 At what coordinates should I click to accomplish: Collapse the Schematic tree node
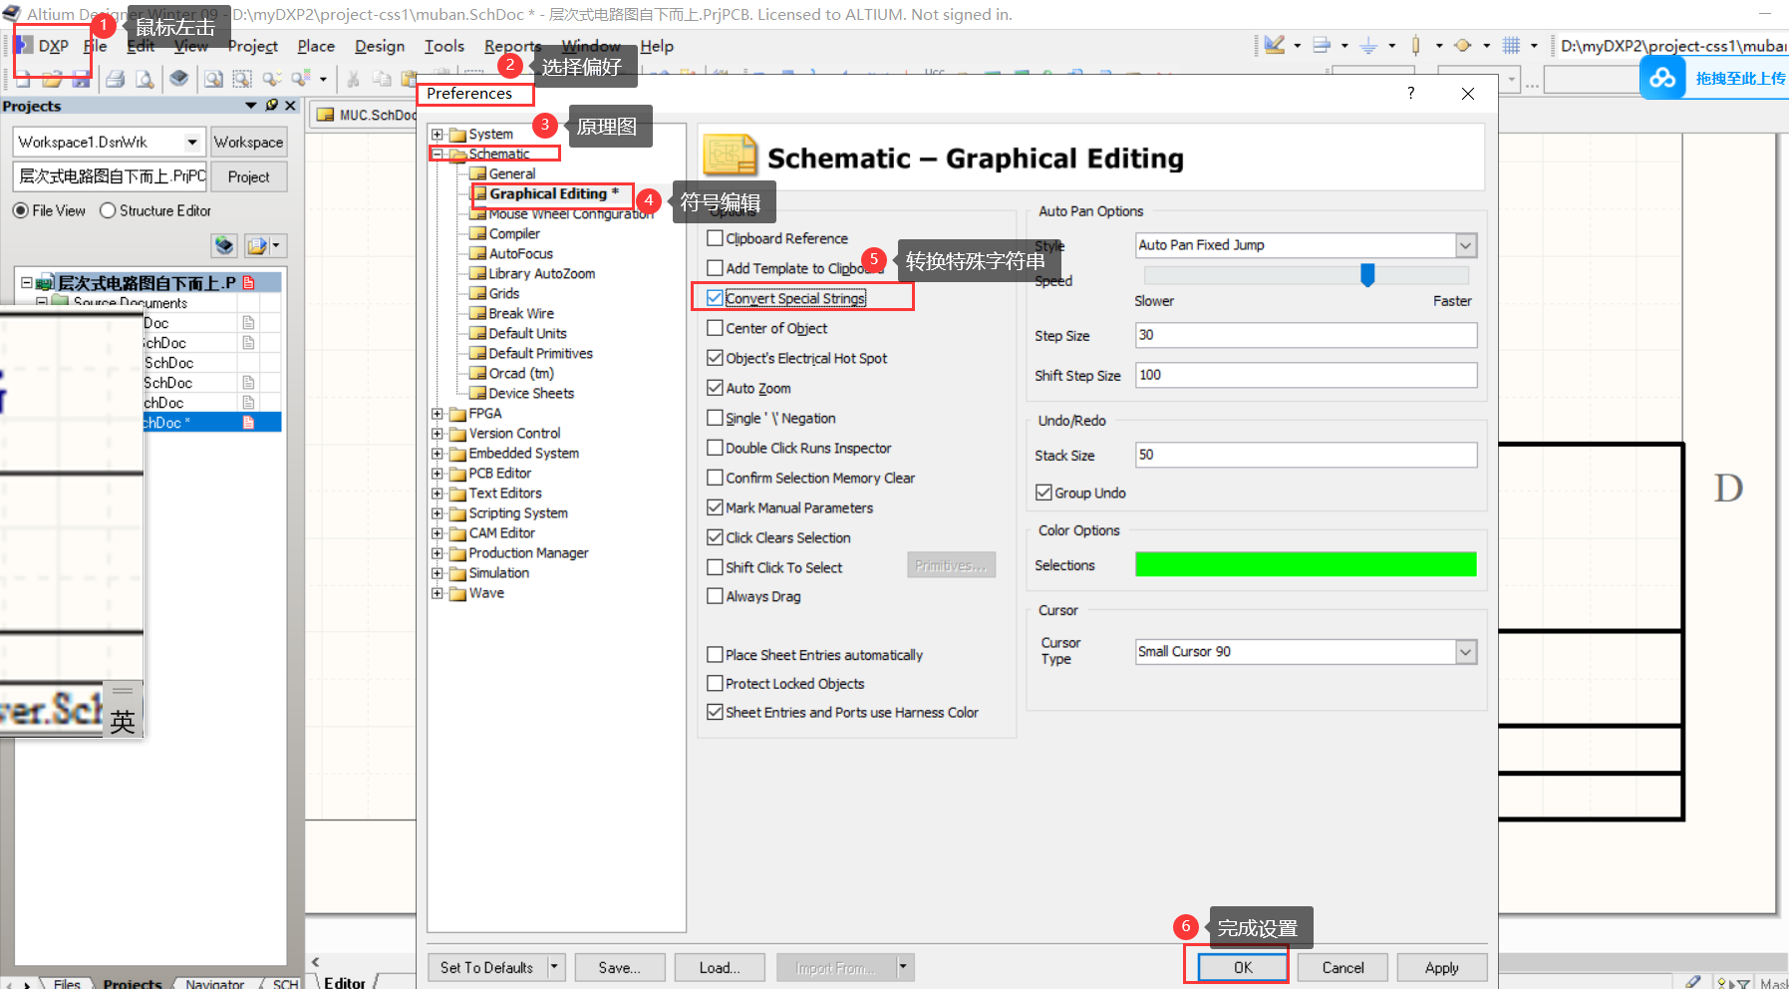[437, 154]
